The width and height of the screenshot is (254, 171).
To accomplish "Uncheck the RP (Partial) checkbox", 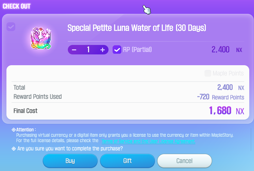I will pyautogui.click(x=117, y=50).
